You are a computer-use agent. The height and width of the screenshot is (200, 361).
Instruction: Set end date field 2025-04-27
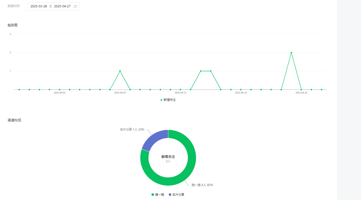point(62,6)
